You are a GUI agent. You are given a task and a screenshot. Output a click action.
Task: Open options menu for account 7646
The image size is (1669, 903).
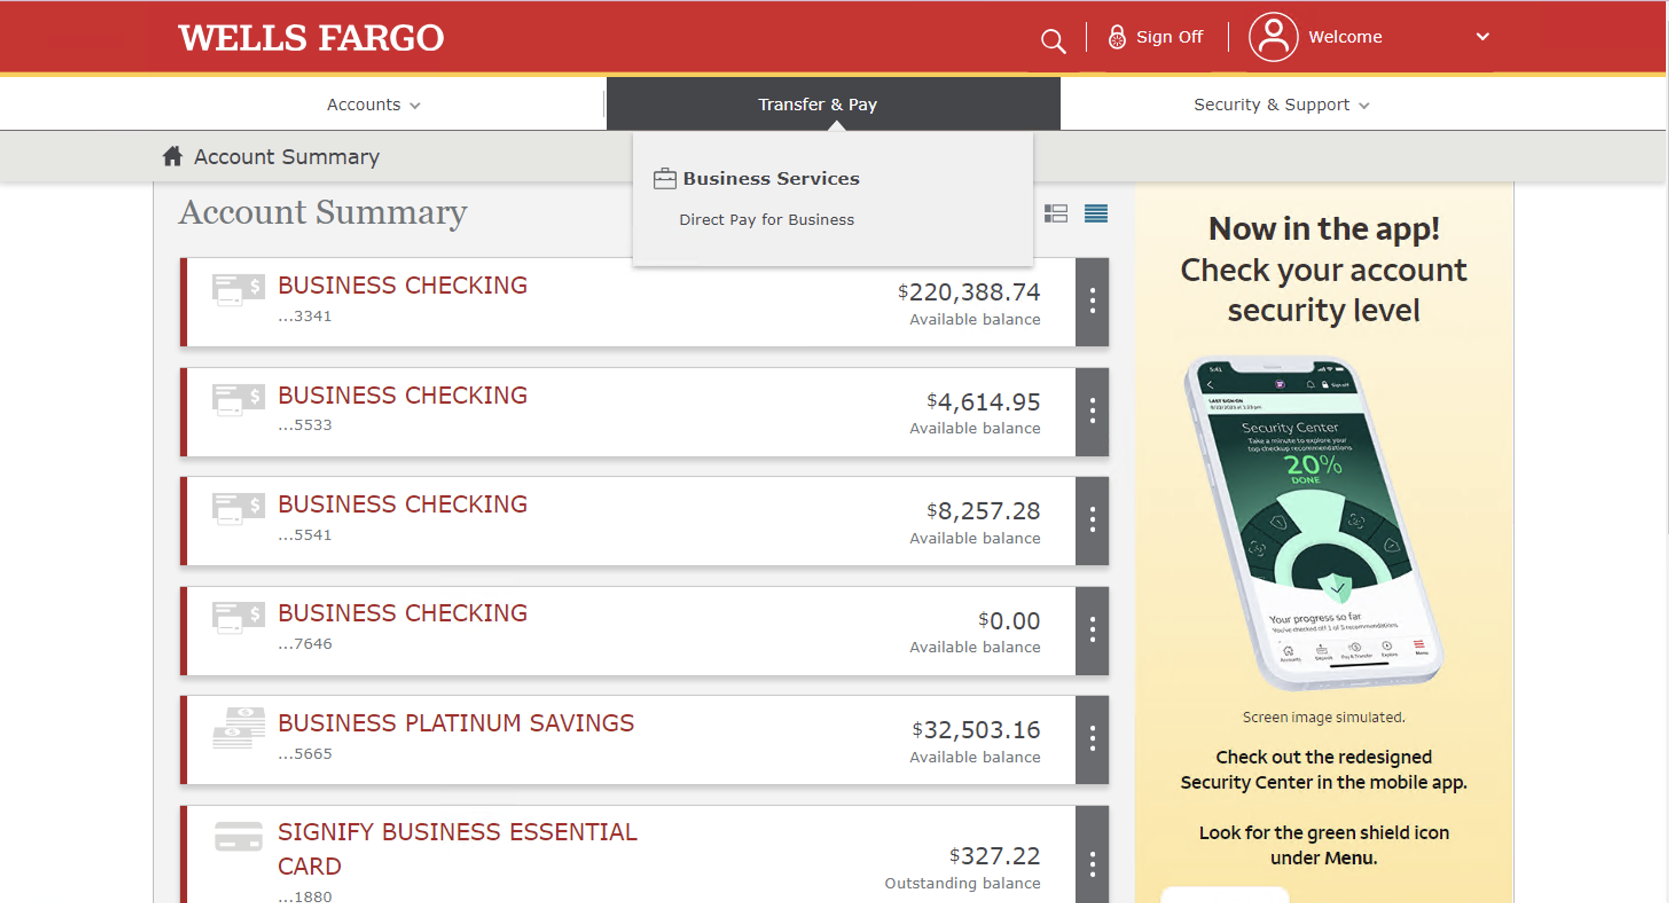coord(1092,630)
